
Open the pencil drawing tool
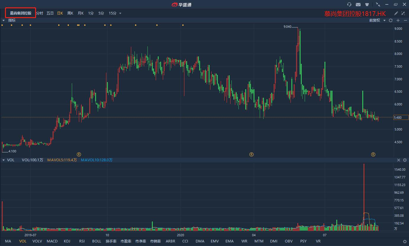click(396, 13)
